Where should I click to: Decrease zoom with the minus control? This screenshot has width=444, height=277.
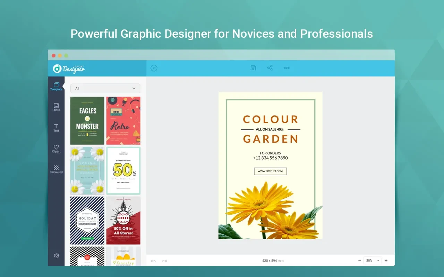(360, 260)
